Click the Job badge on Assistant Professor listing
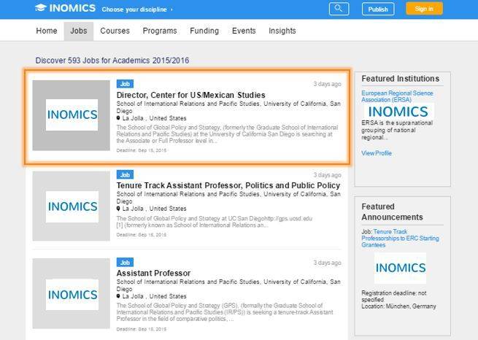Screen dimensions: 478x340 (x=125, y=263)
